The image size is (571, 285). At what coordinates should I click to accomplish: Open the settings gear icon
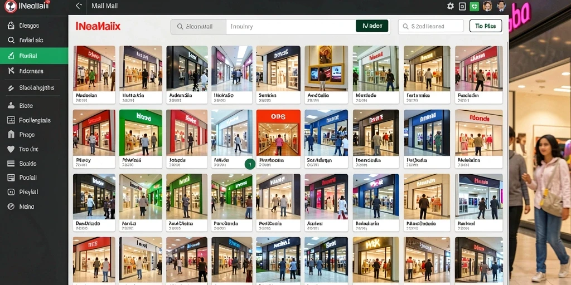coord(451,6)
